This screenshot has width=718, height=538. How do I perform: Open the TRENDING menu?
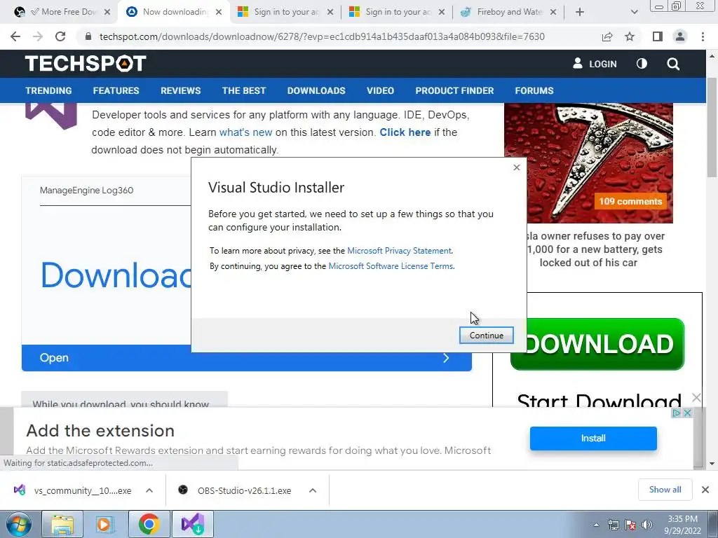(x=48, y=90)
